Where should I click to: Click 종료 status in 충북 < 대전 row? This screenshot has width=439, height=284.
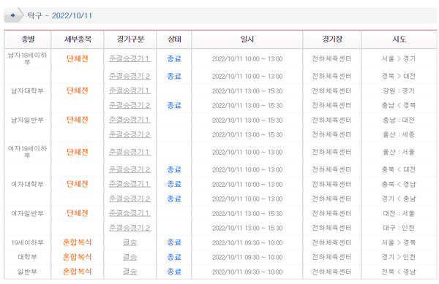(x=174, y=169)
